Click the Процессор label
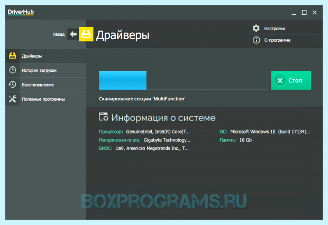 [x=111, y=132]
